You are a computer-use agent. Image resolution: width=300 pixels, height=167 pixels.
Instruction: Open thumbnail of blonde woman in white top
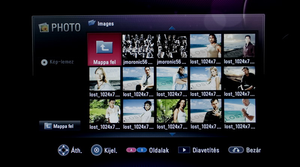pyautogui.click(x=205, y=78)
